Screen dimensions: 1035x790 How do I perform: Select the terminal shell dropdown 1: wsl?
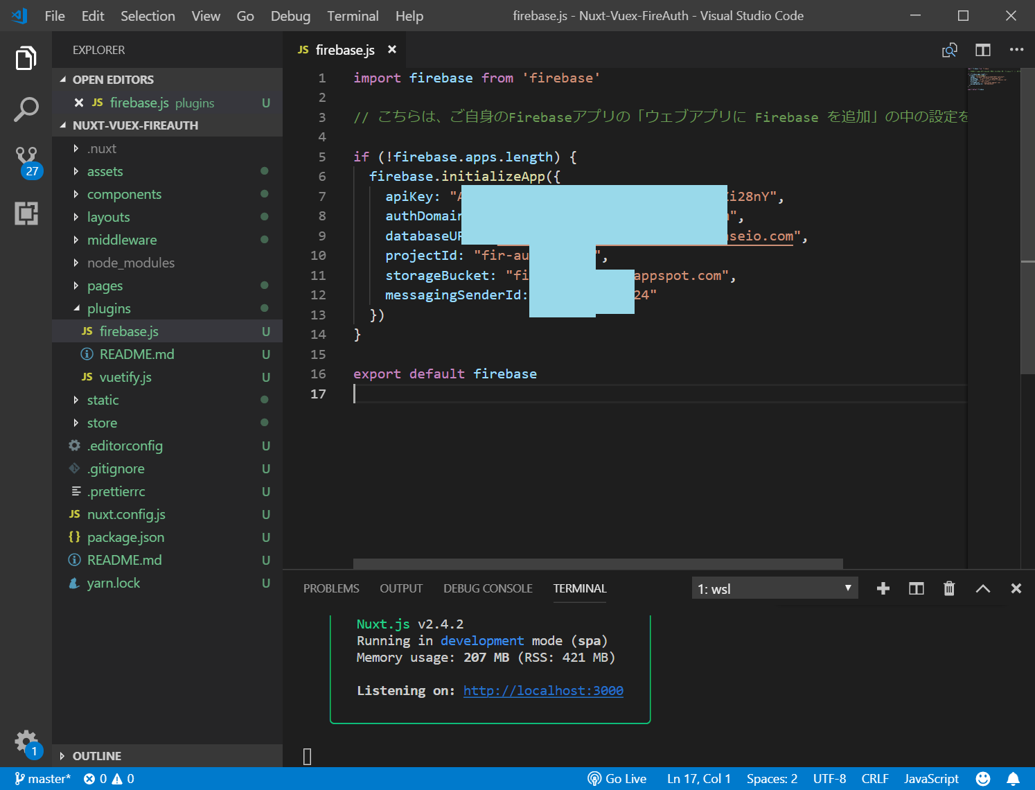(x=775, y=588)
